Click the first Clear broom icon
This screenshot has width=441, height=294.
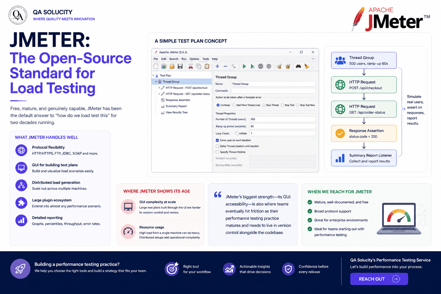(x=279, y=66)
